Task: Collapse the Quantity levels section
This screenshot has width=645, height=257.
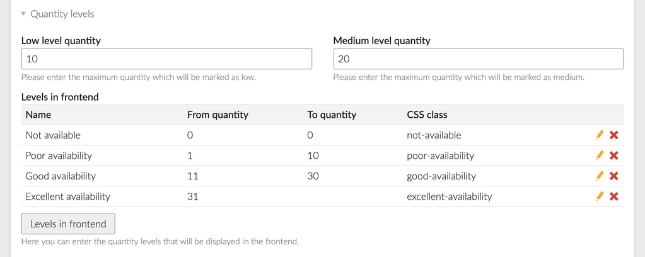Action: tap(24, 14)
